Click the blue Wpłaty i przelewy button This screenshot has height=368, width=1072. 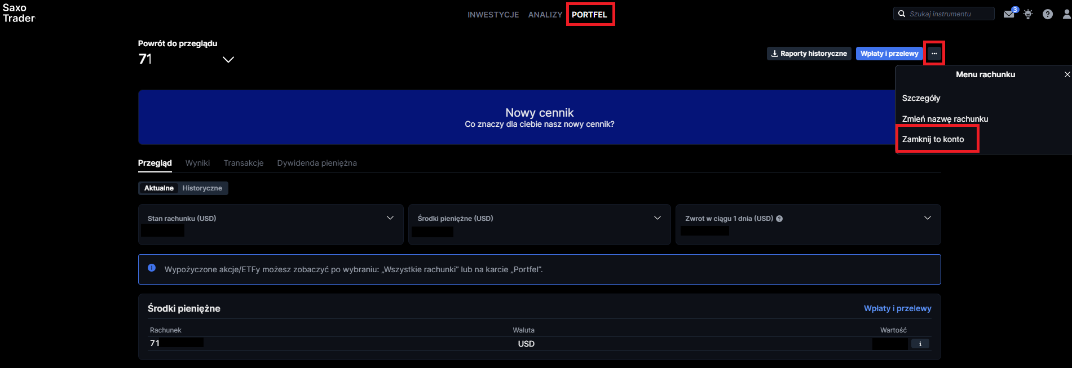(889, 54)
